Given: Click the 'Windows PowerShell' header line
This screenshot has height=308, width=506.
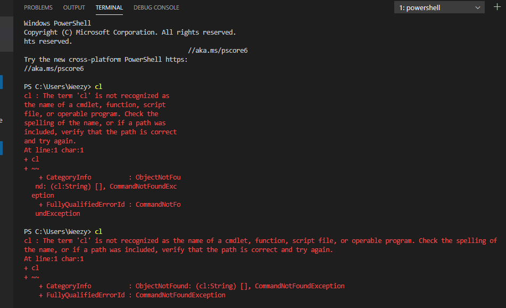Looking at the screenshot, I should (x=57, y=23).
